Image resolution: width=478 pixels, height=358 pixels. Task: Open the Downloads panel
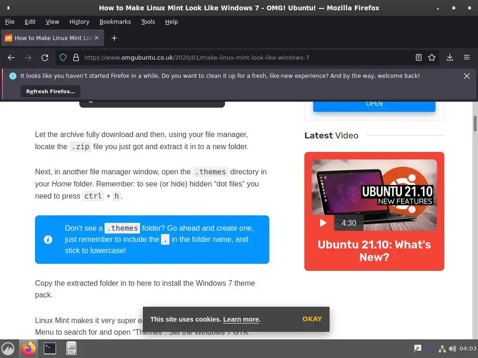click(450, 57)
